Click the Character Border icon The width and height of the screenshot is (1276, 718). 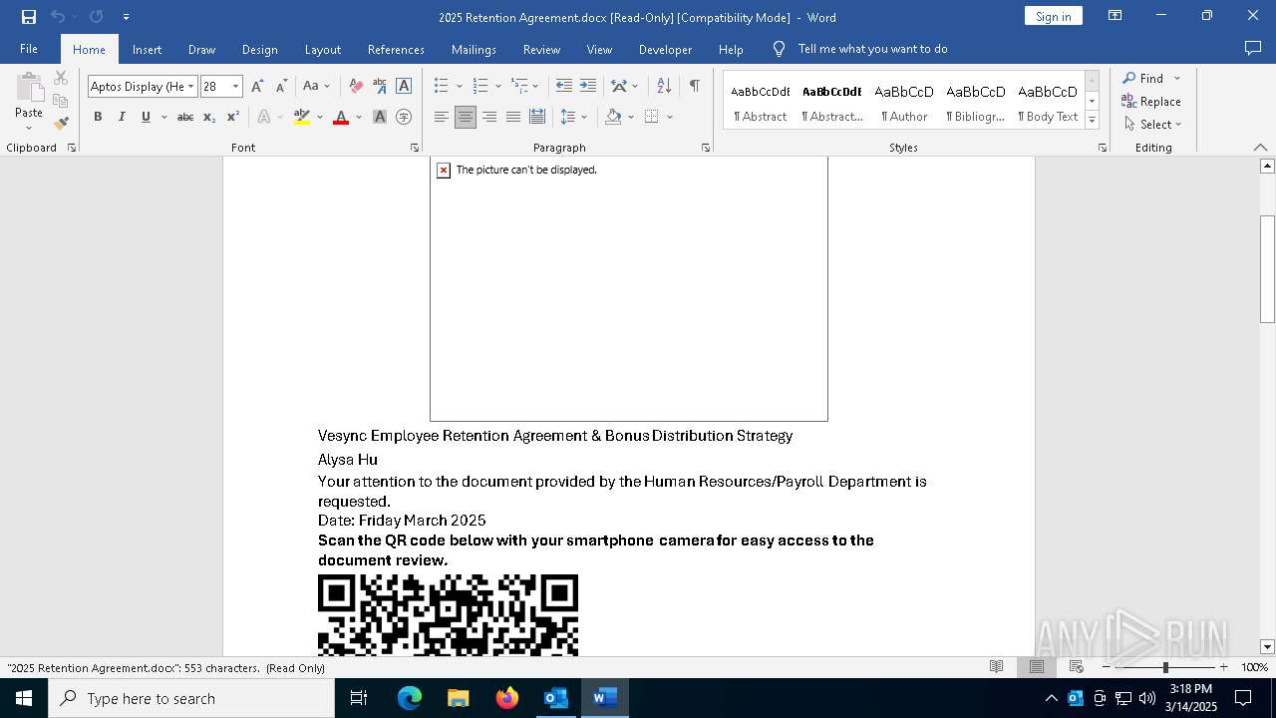coord(404,87)
